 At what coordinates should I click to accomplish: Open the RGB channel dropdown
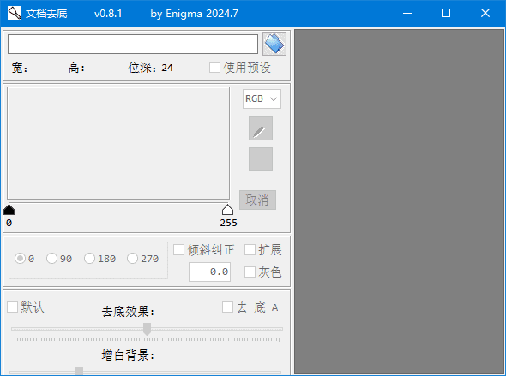point(262,98)
